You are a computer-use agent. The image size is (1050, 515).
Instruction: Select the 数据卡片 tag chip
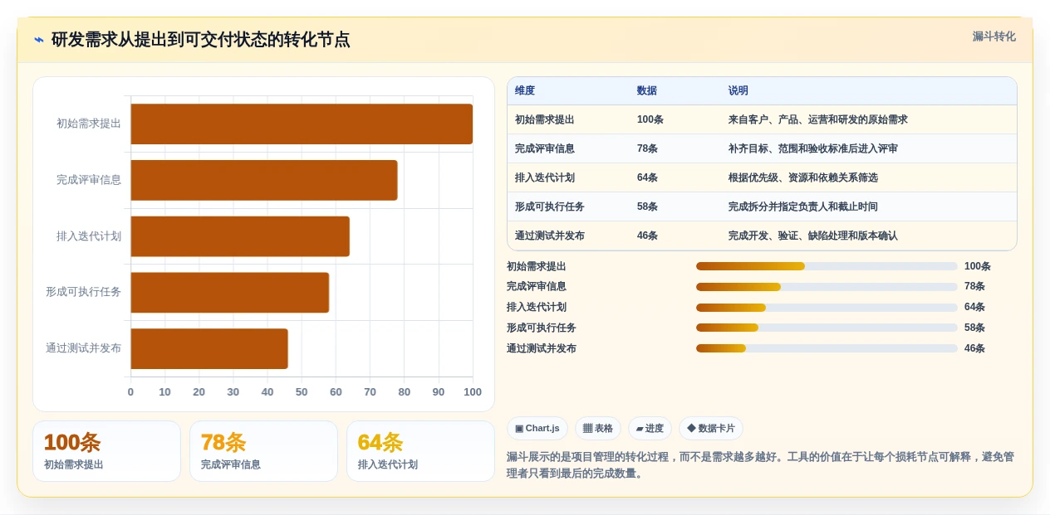711,429
